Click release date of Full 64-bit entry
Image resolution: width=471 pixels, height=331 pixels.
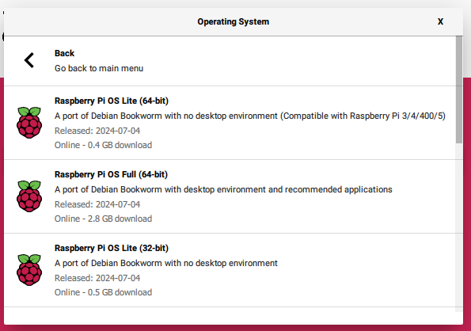(x=97, y=204)
